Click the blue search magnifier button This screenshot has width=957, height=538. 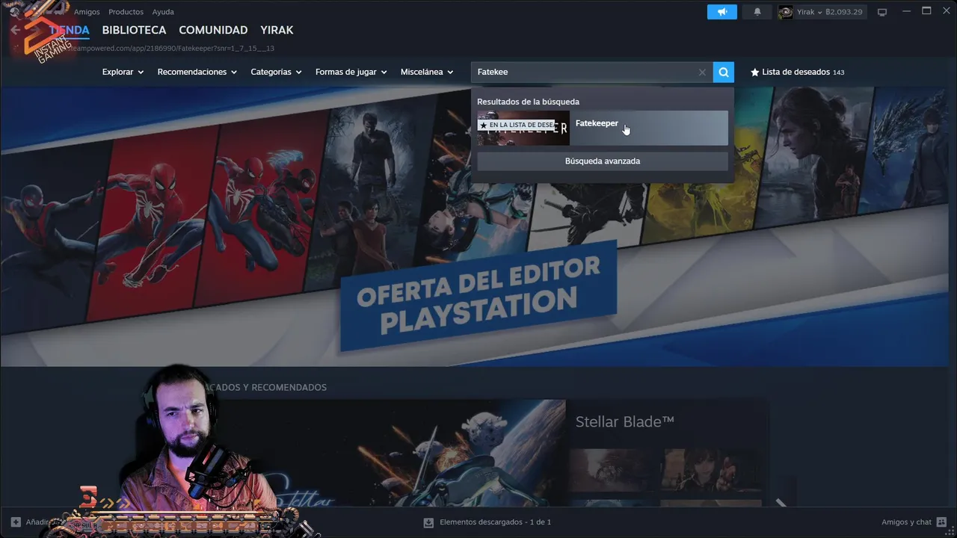click(724, 72)
